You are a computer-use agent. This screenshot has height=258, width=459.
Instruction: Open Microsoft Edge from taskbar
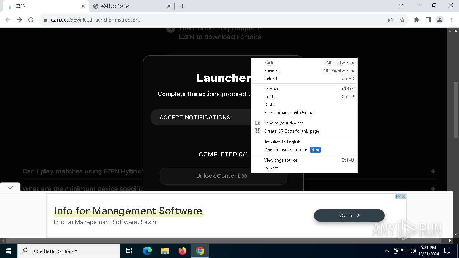(x=147, y=251)
